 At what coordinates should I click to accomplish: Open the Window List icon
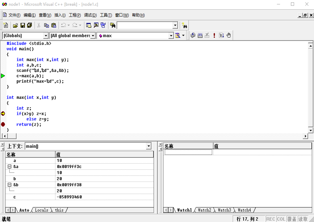coord(103,25)
